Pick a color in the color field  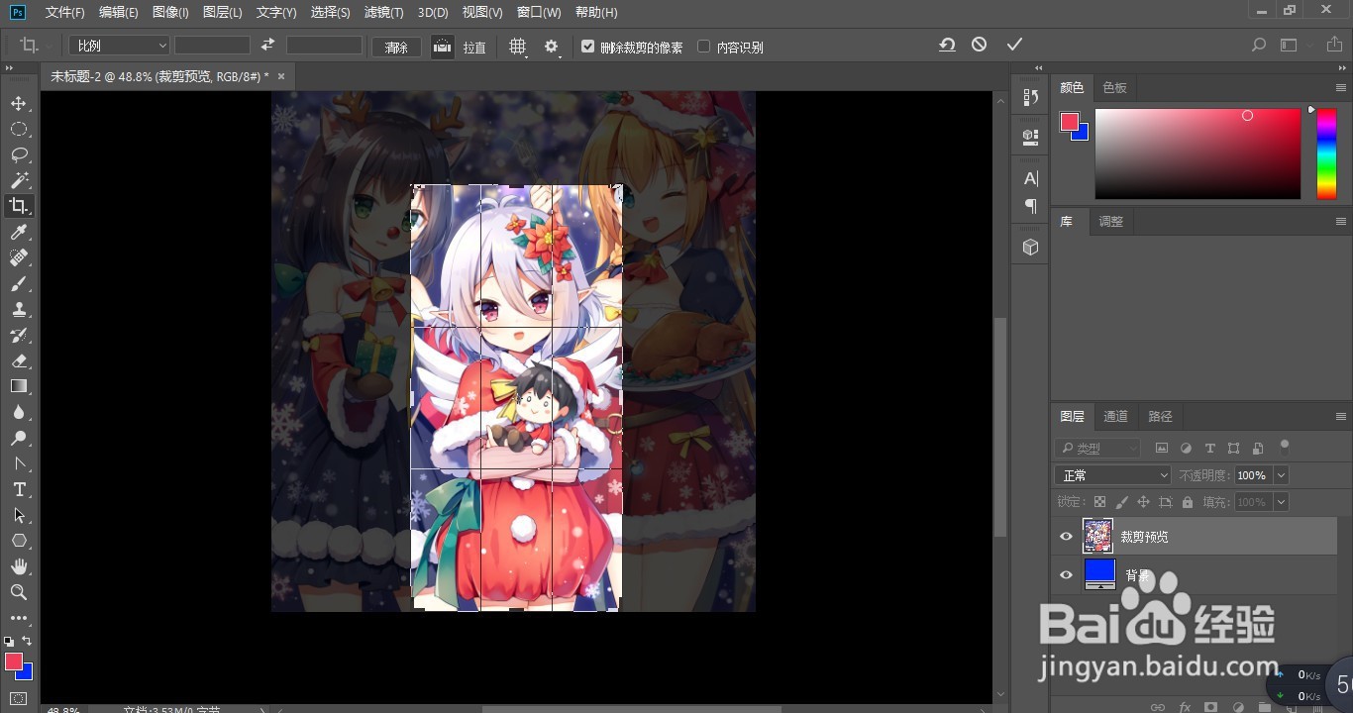pyautogui.click(x=1197, y=153)
